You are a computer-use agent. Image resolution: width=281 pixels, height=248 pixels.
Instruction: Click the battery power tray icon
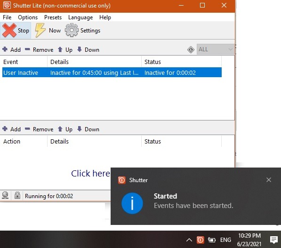(211, 240)
